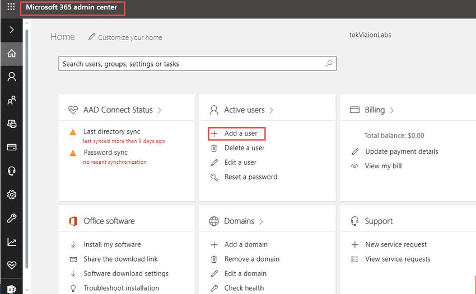Open Health heart icon in sidebar

point(12,265)
